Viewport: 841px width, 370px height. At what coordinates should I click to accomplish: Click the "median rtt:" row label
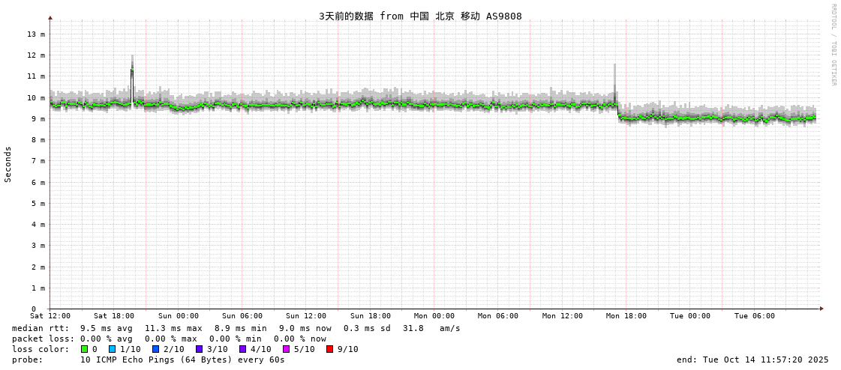(x=41, y=328)
